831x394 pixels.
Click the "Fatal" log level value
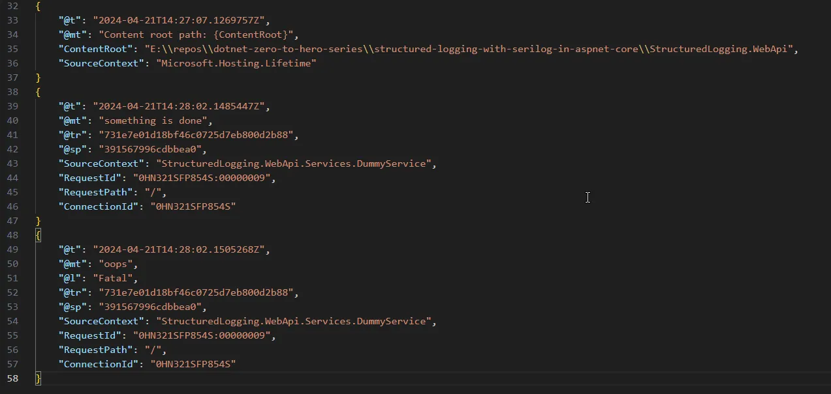113,277
